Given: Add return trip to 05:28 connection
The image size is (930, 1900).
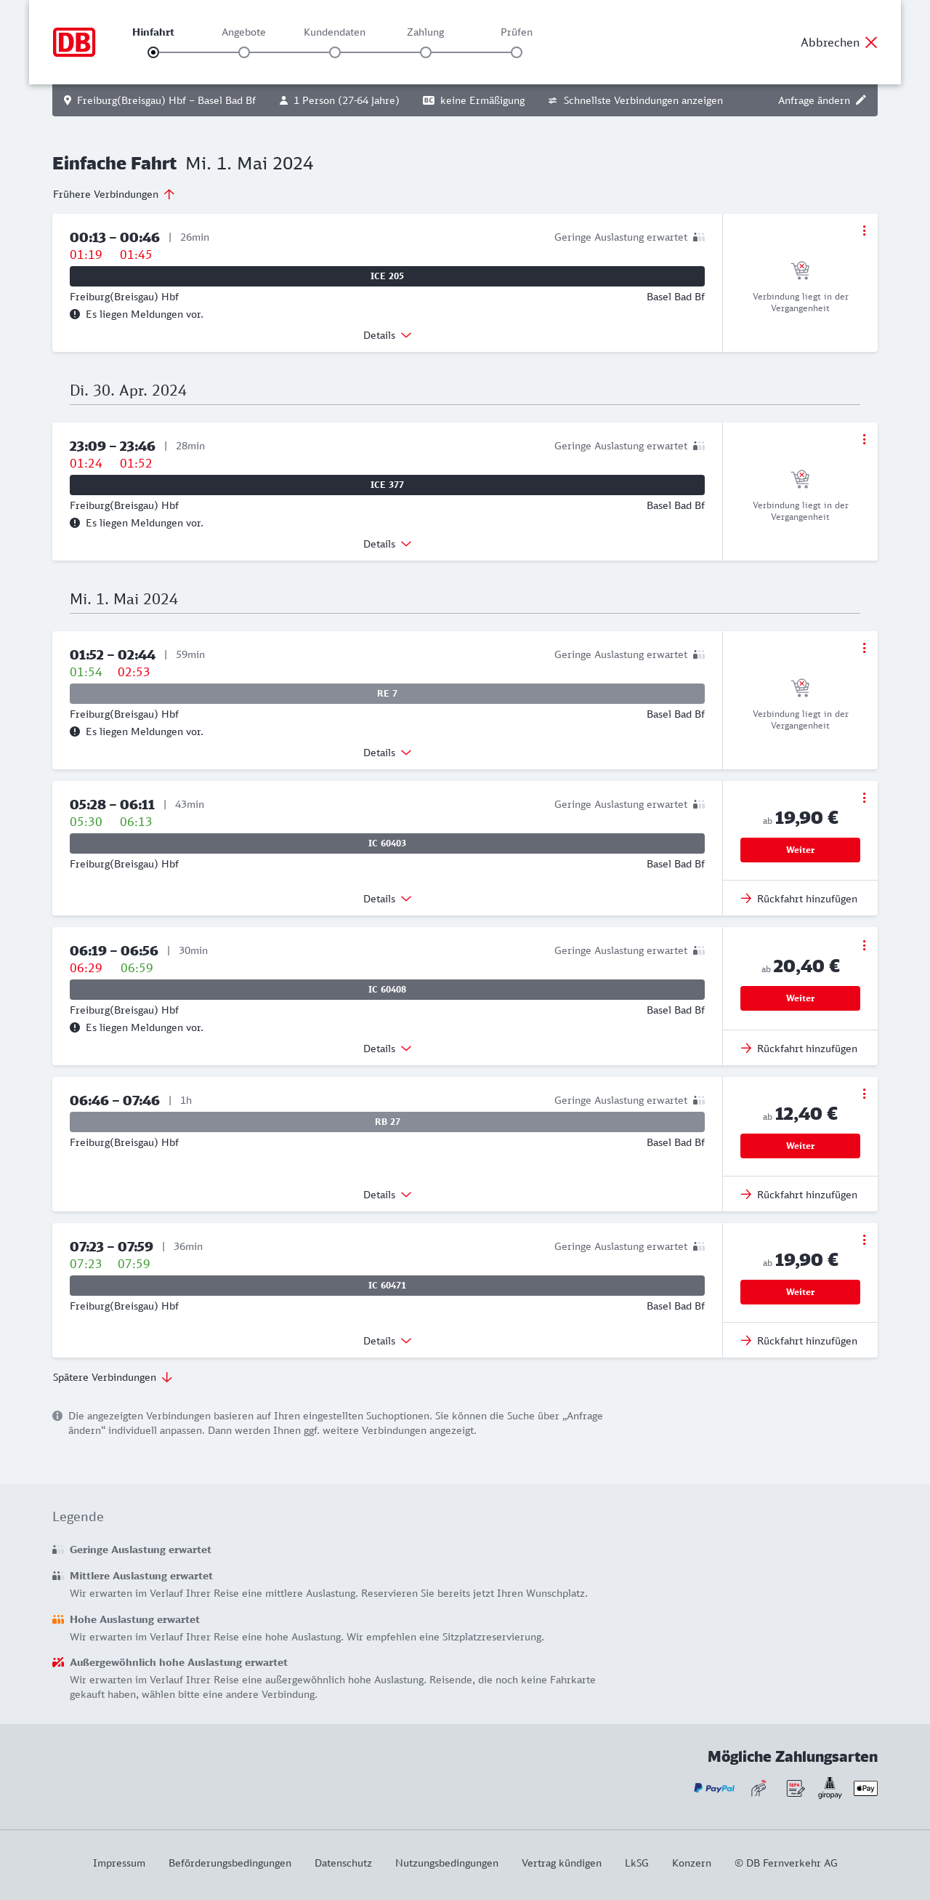Looking at the screenshot, I should (x=799, y=899).
